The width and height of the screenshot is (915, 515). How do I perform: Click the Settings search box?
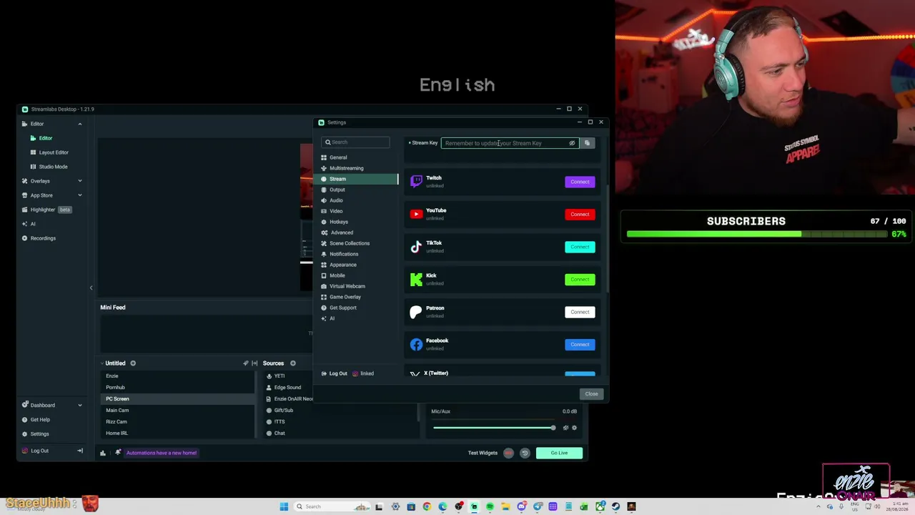click(355, 142)
